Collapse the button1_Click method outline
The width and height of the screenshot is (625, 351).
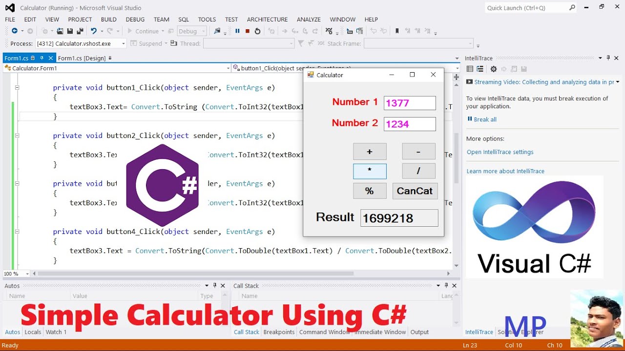click(x=17, y=88)
